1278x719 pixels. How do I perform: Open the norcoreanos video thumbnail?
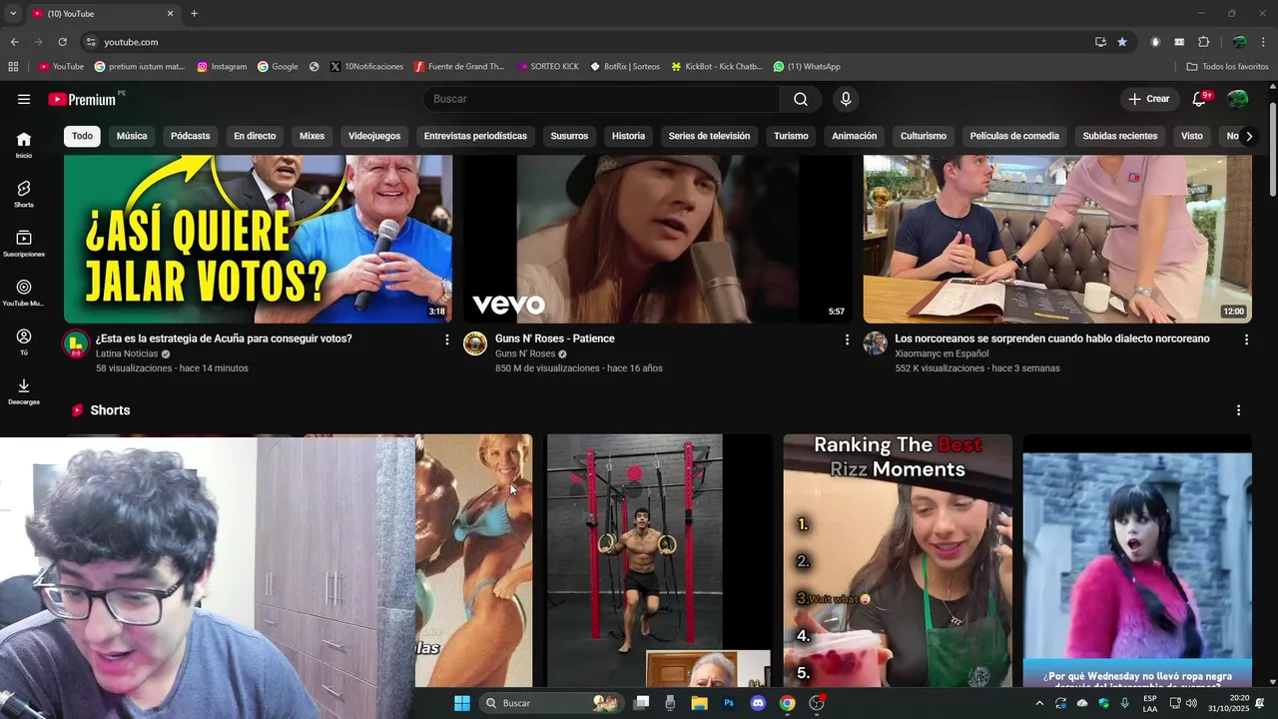coord(1057,239)
